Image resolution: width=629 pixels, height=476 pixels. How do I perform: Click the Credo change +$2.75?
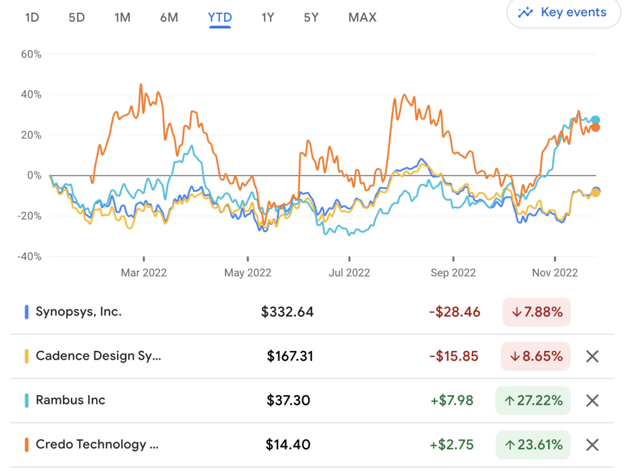coord(452,445)
